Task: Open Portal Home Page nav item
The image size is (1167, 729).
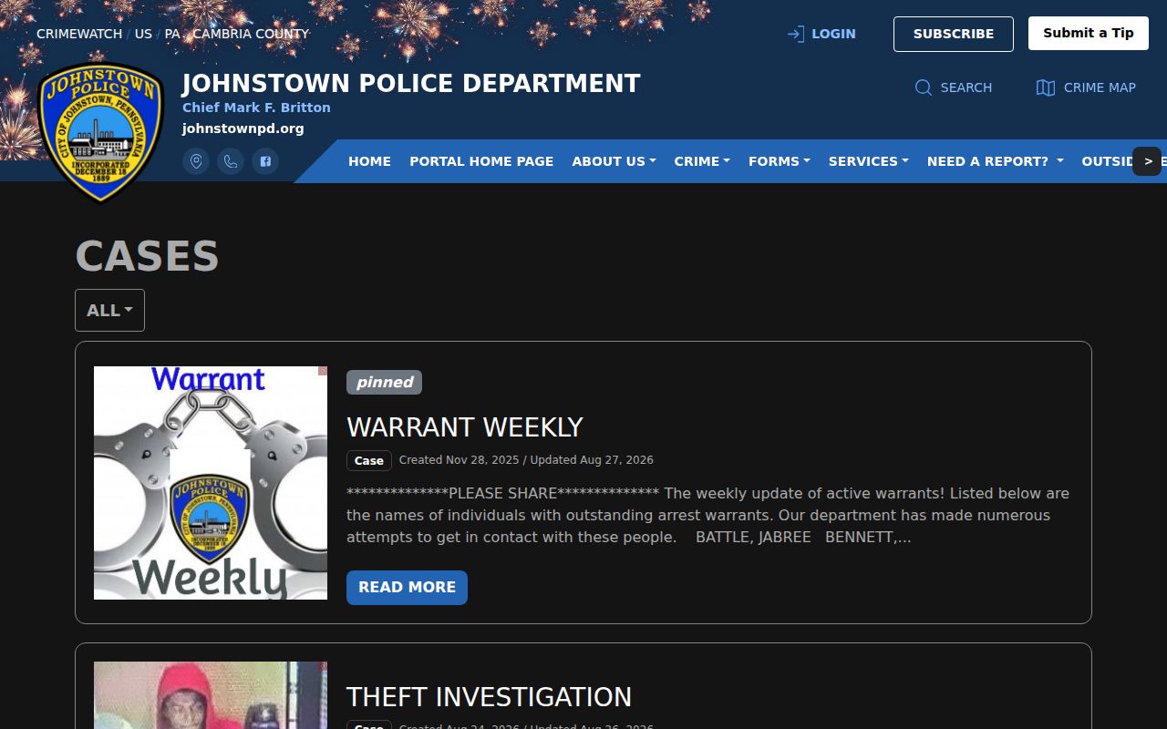Action: (481, 161)
